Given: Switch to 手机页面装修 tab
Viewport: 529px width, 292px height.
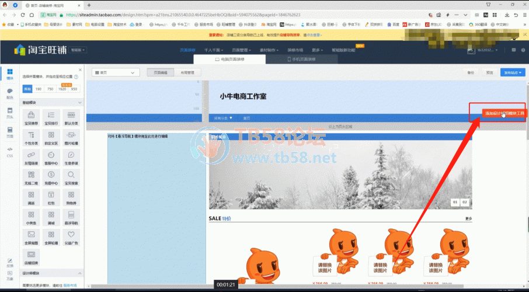Looking at the screenshot, I should (302, 59).
